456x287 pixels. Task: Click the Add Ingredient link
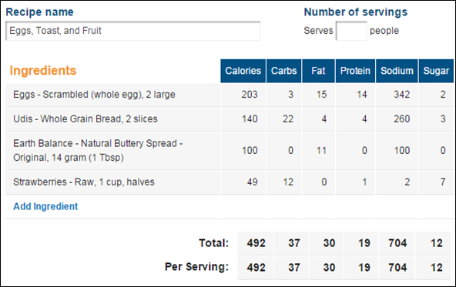click(45, 206)
